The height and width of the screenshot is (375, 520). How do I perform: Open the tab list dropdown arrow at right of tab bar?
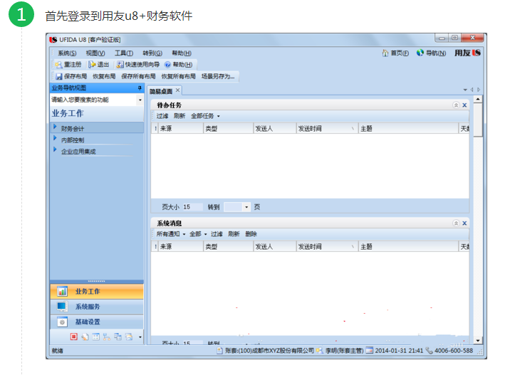pyautogui.click(x=465, y=90)
